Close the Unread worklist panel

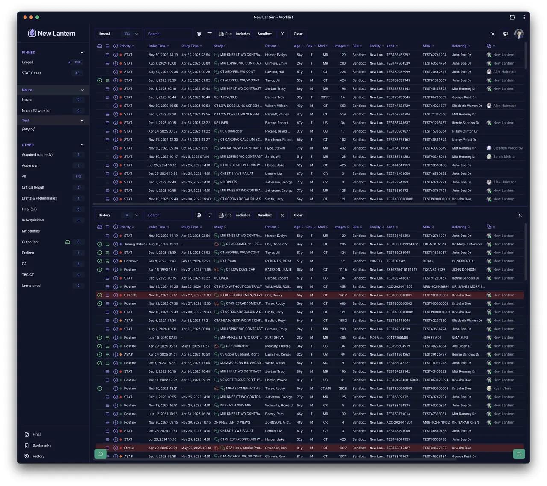click(x=493, y=34)
